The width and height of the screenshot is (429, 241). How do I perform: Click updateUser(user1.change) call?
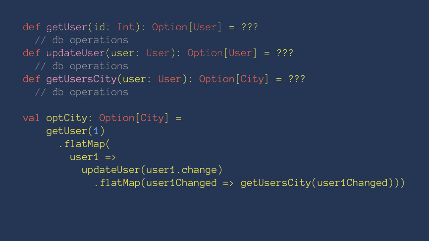click(x=152, y=170)
